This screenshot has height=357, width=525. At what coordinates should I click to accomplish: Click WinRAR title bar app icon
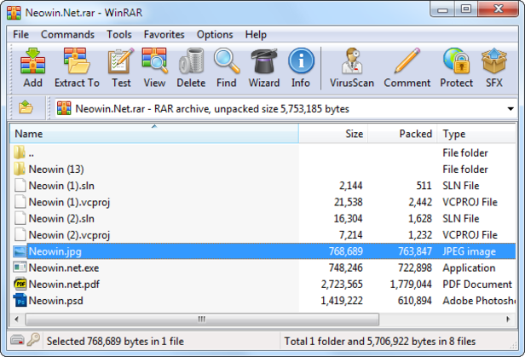pos(14,13)
